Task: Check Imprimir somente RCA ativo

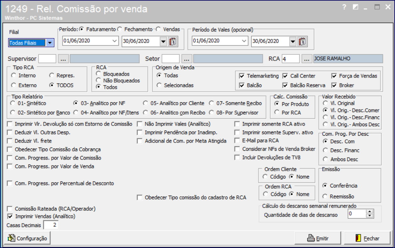Action: click(237, 124)
